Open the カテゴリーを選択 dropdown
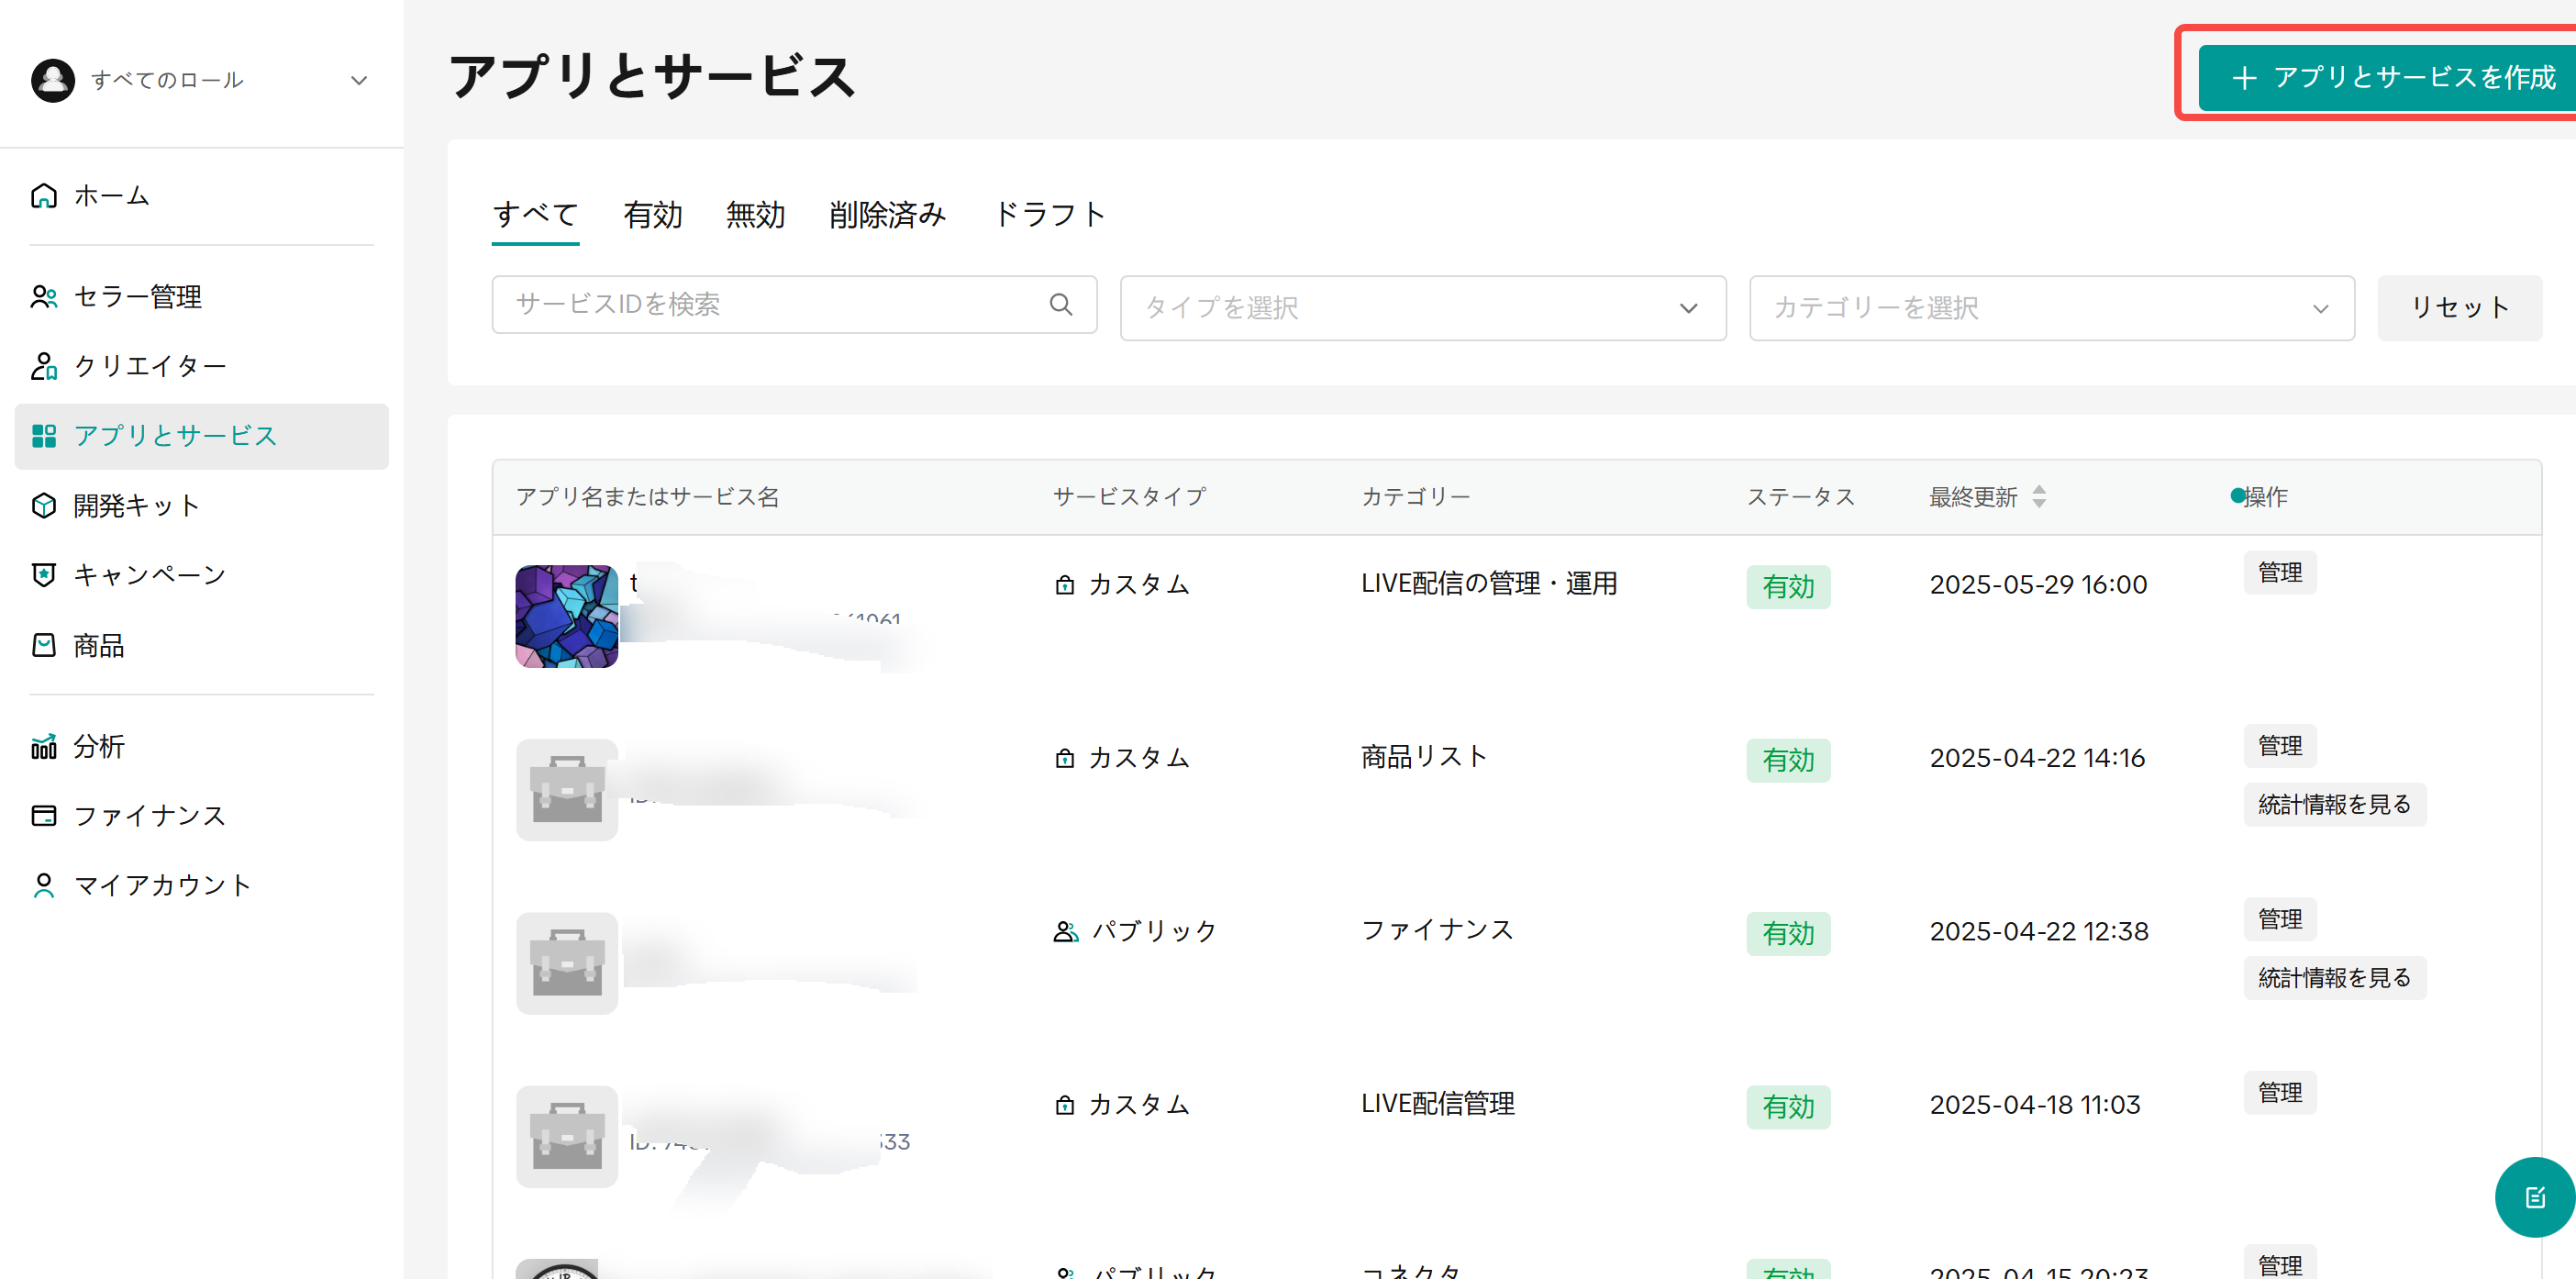This screenshot has width=2576, height=1279. [x=2052, y=308]
